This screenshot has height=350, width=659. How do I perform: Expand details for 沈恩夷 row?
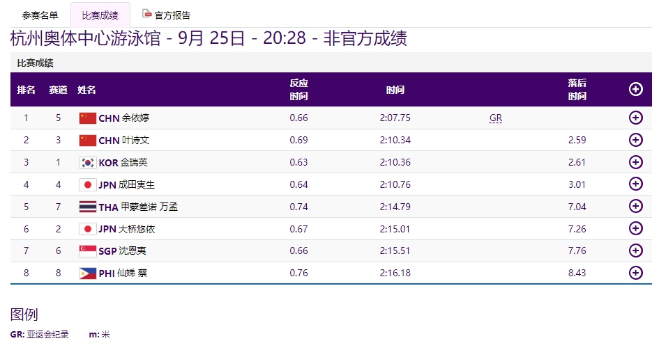[x=635, y=250]
